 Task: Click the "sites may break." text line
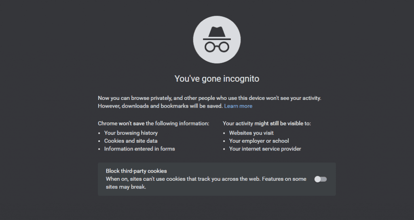point(126,187)
